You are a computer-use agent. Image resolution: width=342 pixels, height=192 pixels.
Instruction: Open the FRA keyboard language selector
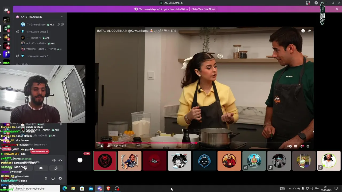point(317,189)
